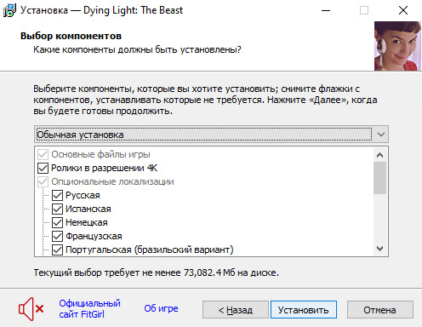Minimize the installer window
This screenshot has width=422, height=327.
point(326,10)
